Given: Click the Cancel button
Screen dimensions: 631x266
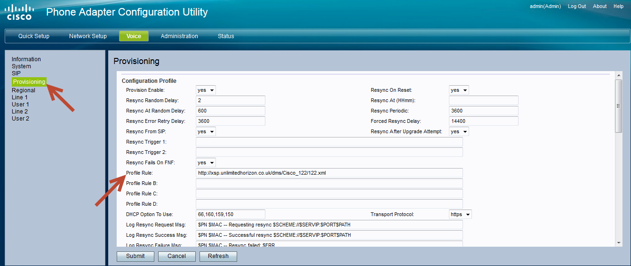Looking at the screenshot, I should point(177,256).
